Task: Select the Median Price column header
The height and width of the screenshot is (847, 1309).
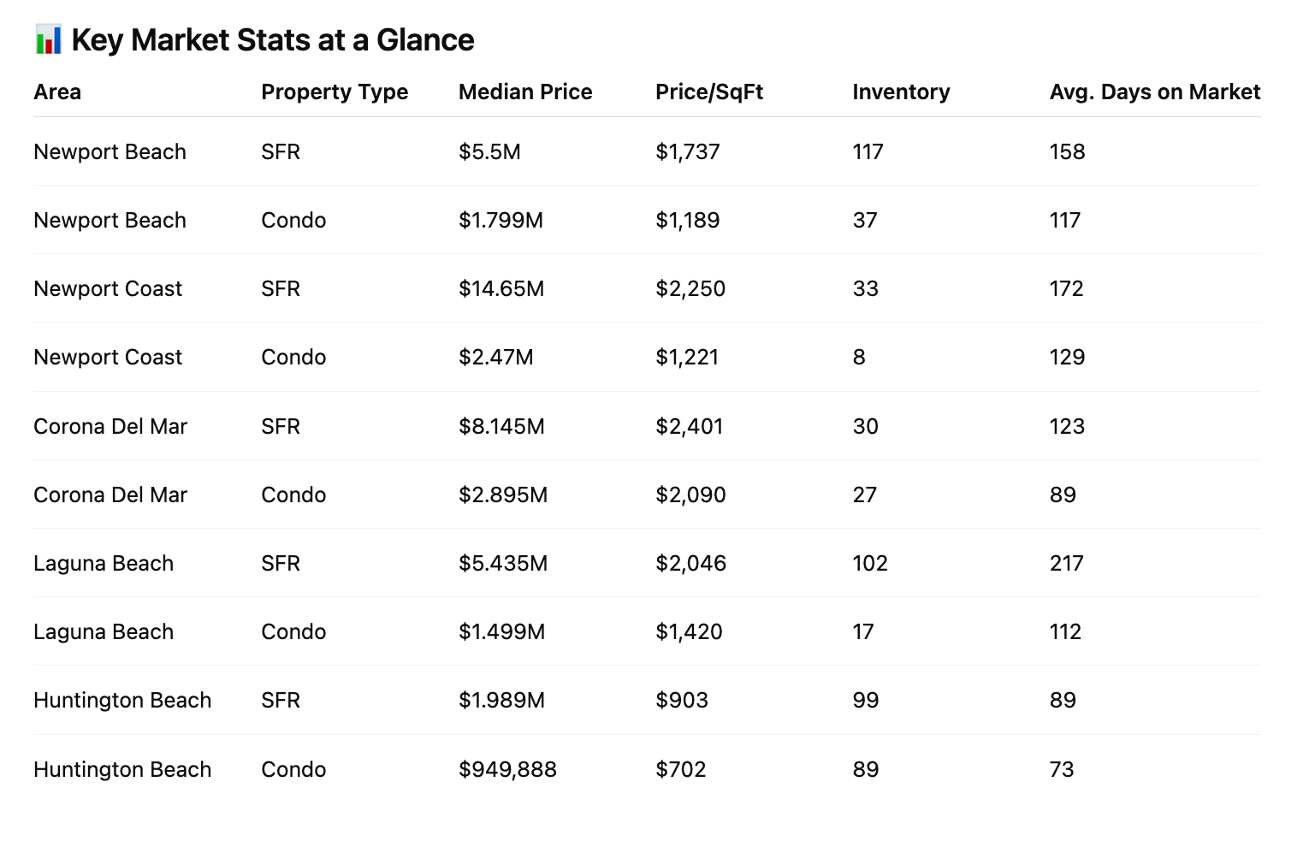Action: [x=525, y=92]
